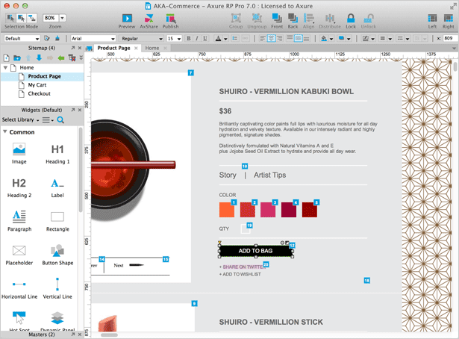Click the Lock icon
The height and width of the screenshot is (339, 459).
pos(351,19)
